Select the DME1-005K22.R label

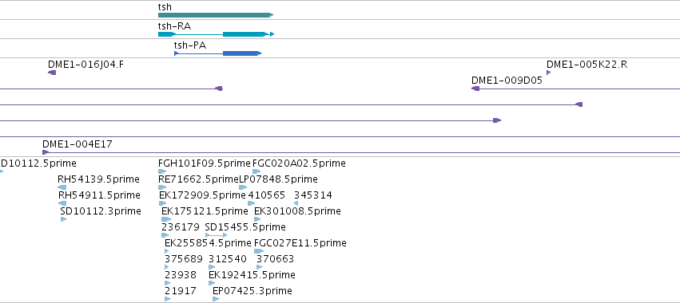click(x=587, y=65)
